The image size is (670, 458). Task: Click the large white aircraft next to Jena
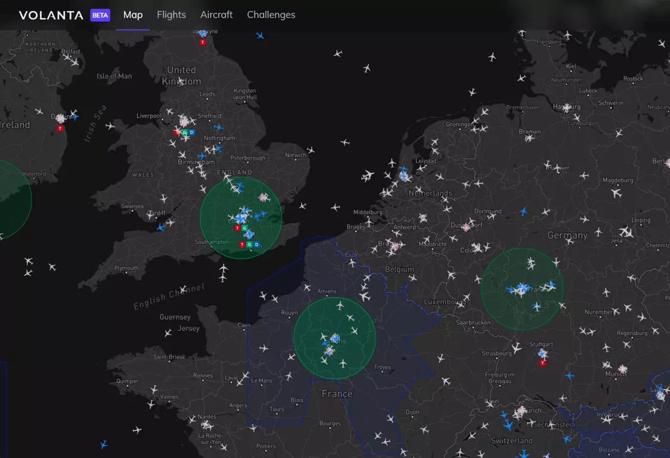click(x=627, y=232)
